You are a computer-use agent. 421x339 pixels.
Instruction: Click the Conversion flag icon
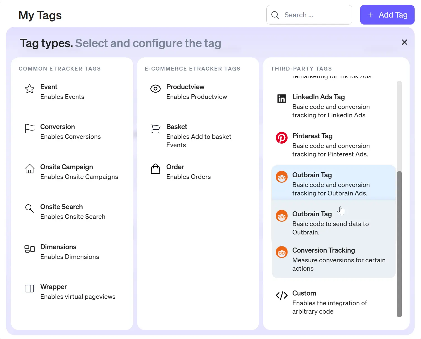tap(29, 129)
